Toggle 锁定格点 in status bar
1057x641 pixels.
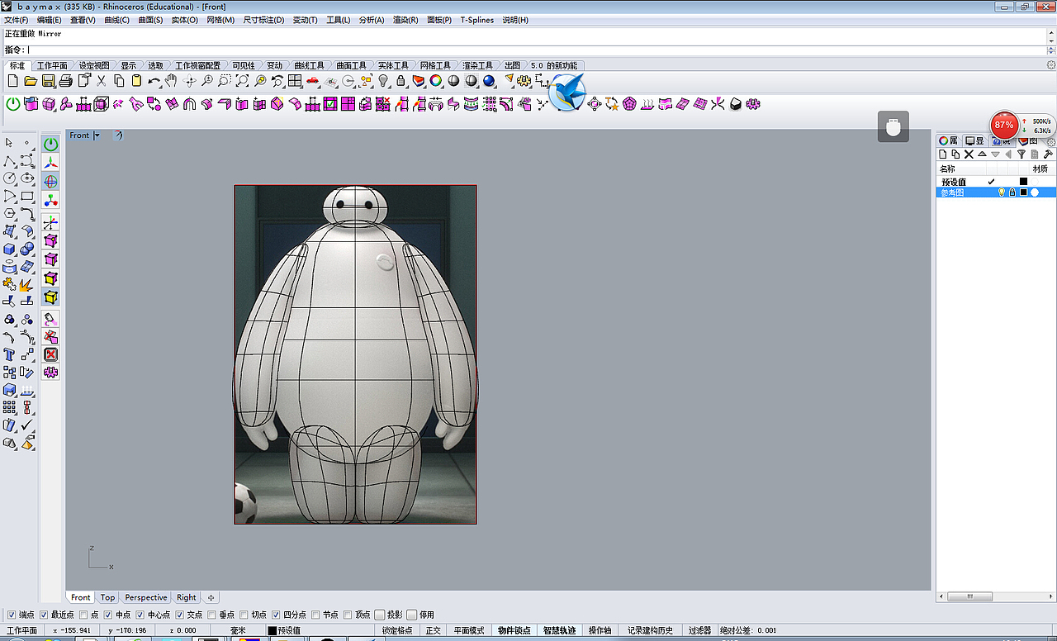[x=397, y=630]
